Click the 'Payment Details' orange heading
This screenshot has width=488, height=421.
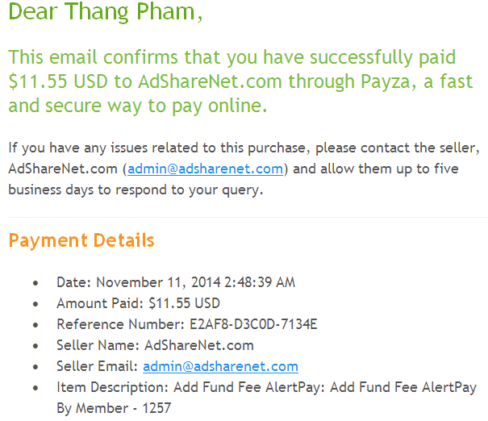(81, 240)
